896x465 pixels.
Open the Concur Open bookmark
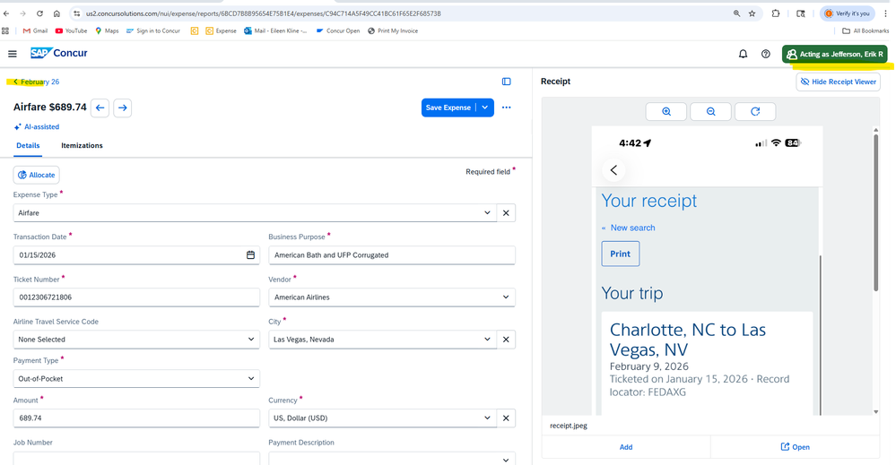click(338, 30)
